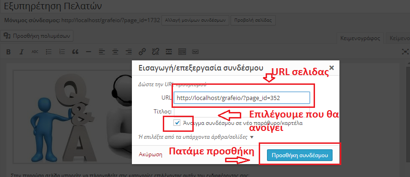Image resolution: width=410 pixels, height=177 pixels.
Task: Select the insert/edit link chain icon
Action: point(142,52)
